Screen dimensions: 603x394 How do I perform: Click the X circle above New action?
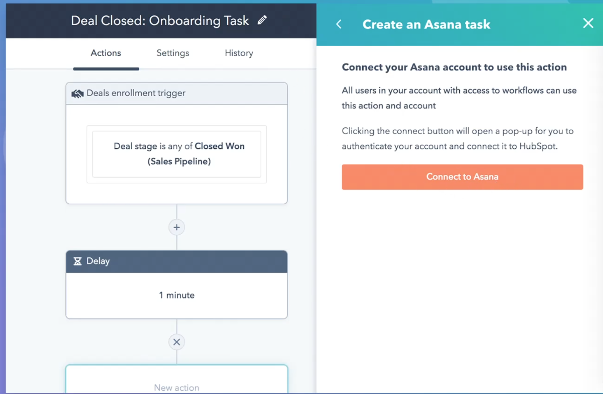177,342
